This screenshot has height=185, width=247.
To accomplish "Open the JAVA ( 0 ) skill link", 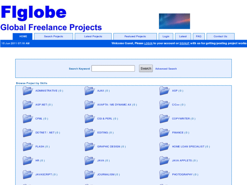I will (x=104, y=161).
